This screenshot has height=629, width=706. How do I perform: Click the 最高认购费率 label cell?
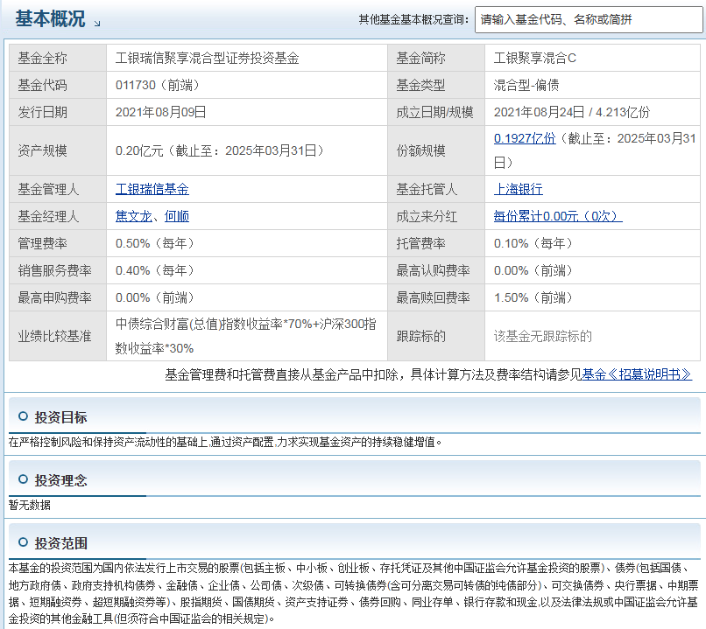[436, 270]
